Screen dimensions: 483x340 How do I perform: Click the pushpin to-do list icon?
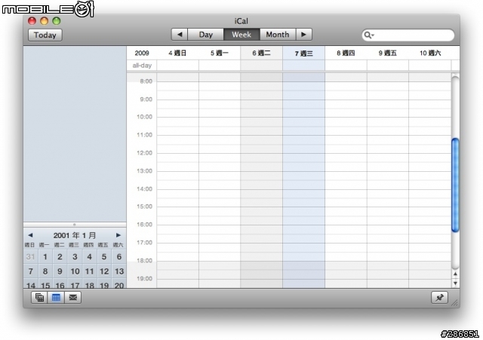[x=439, y=298]
